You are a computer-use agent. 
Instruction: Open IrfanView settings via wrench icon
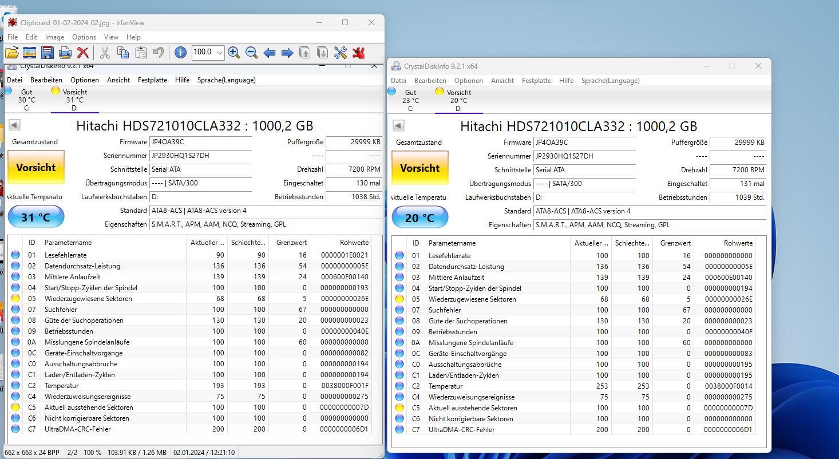pyautogui.click(x=341, y=53)
